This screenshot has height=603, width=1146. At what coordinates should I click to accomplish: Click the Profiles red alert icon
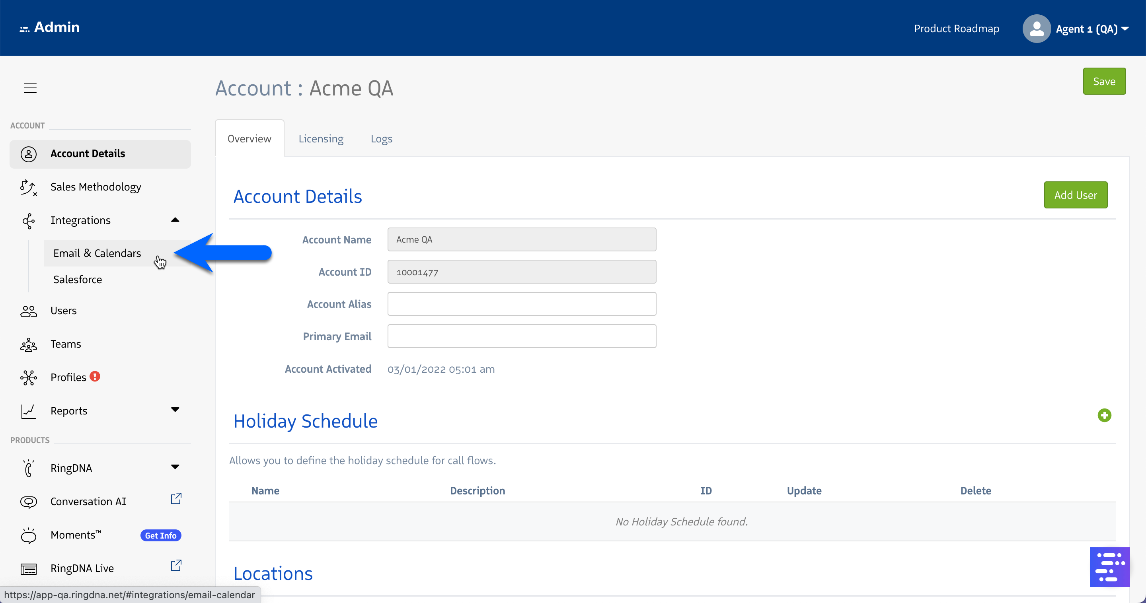point(95,376)
